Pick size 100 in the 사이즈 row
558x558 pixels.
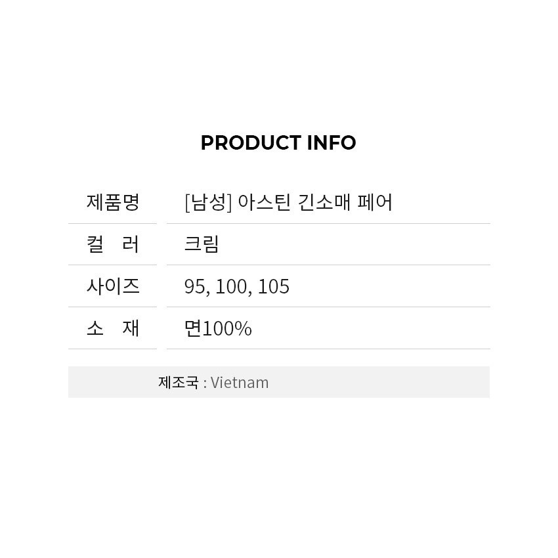(230, 287)
